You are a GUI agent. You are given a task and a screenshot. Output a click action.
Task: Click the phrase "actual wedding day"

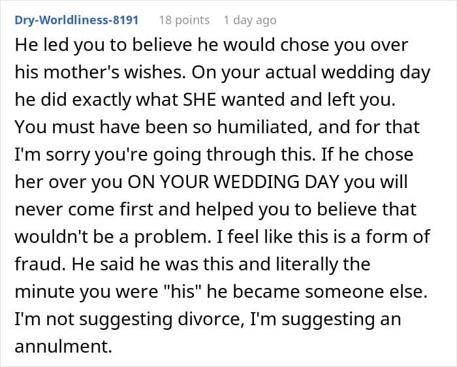point(348,72)
